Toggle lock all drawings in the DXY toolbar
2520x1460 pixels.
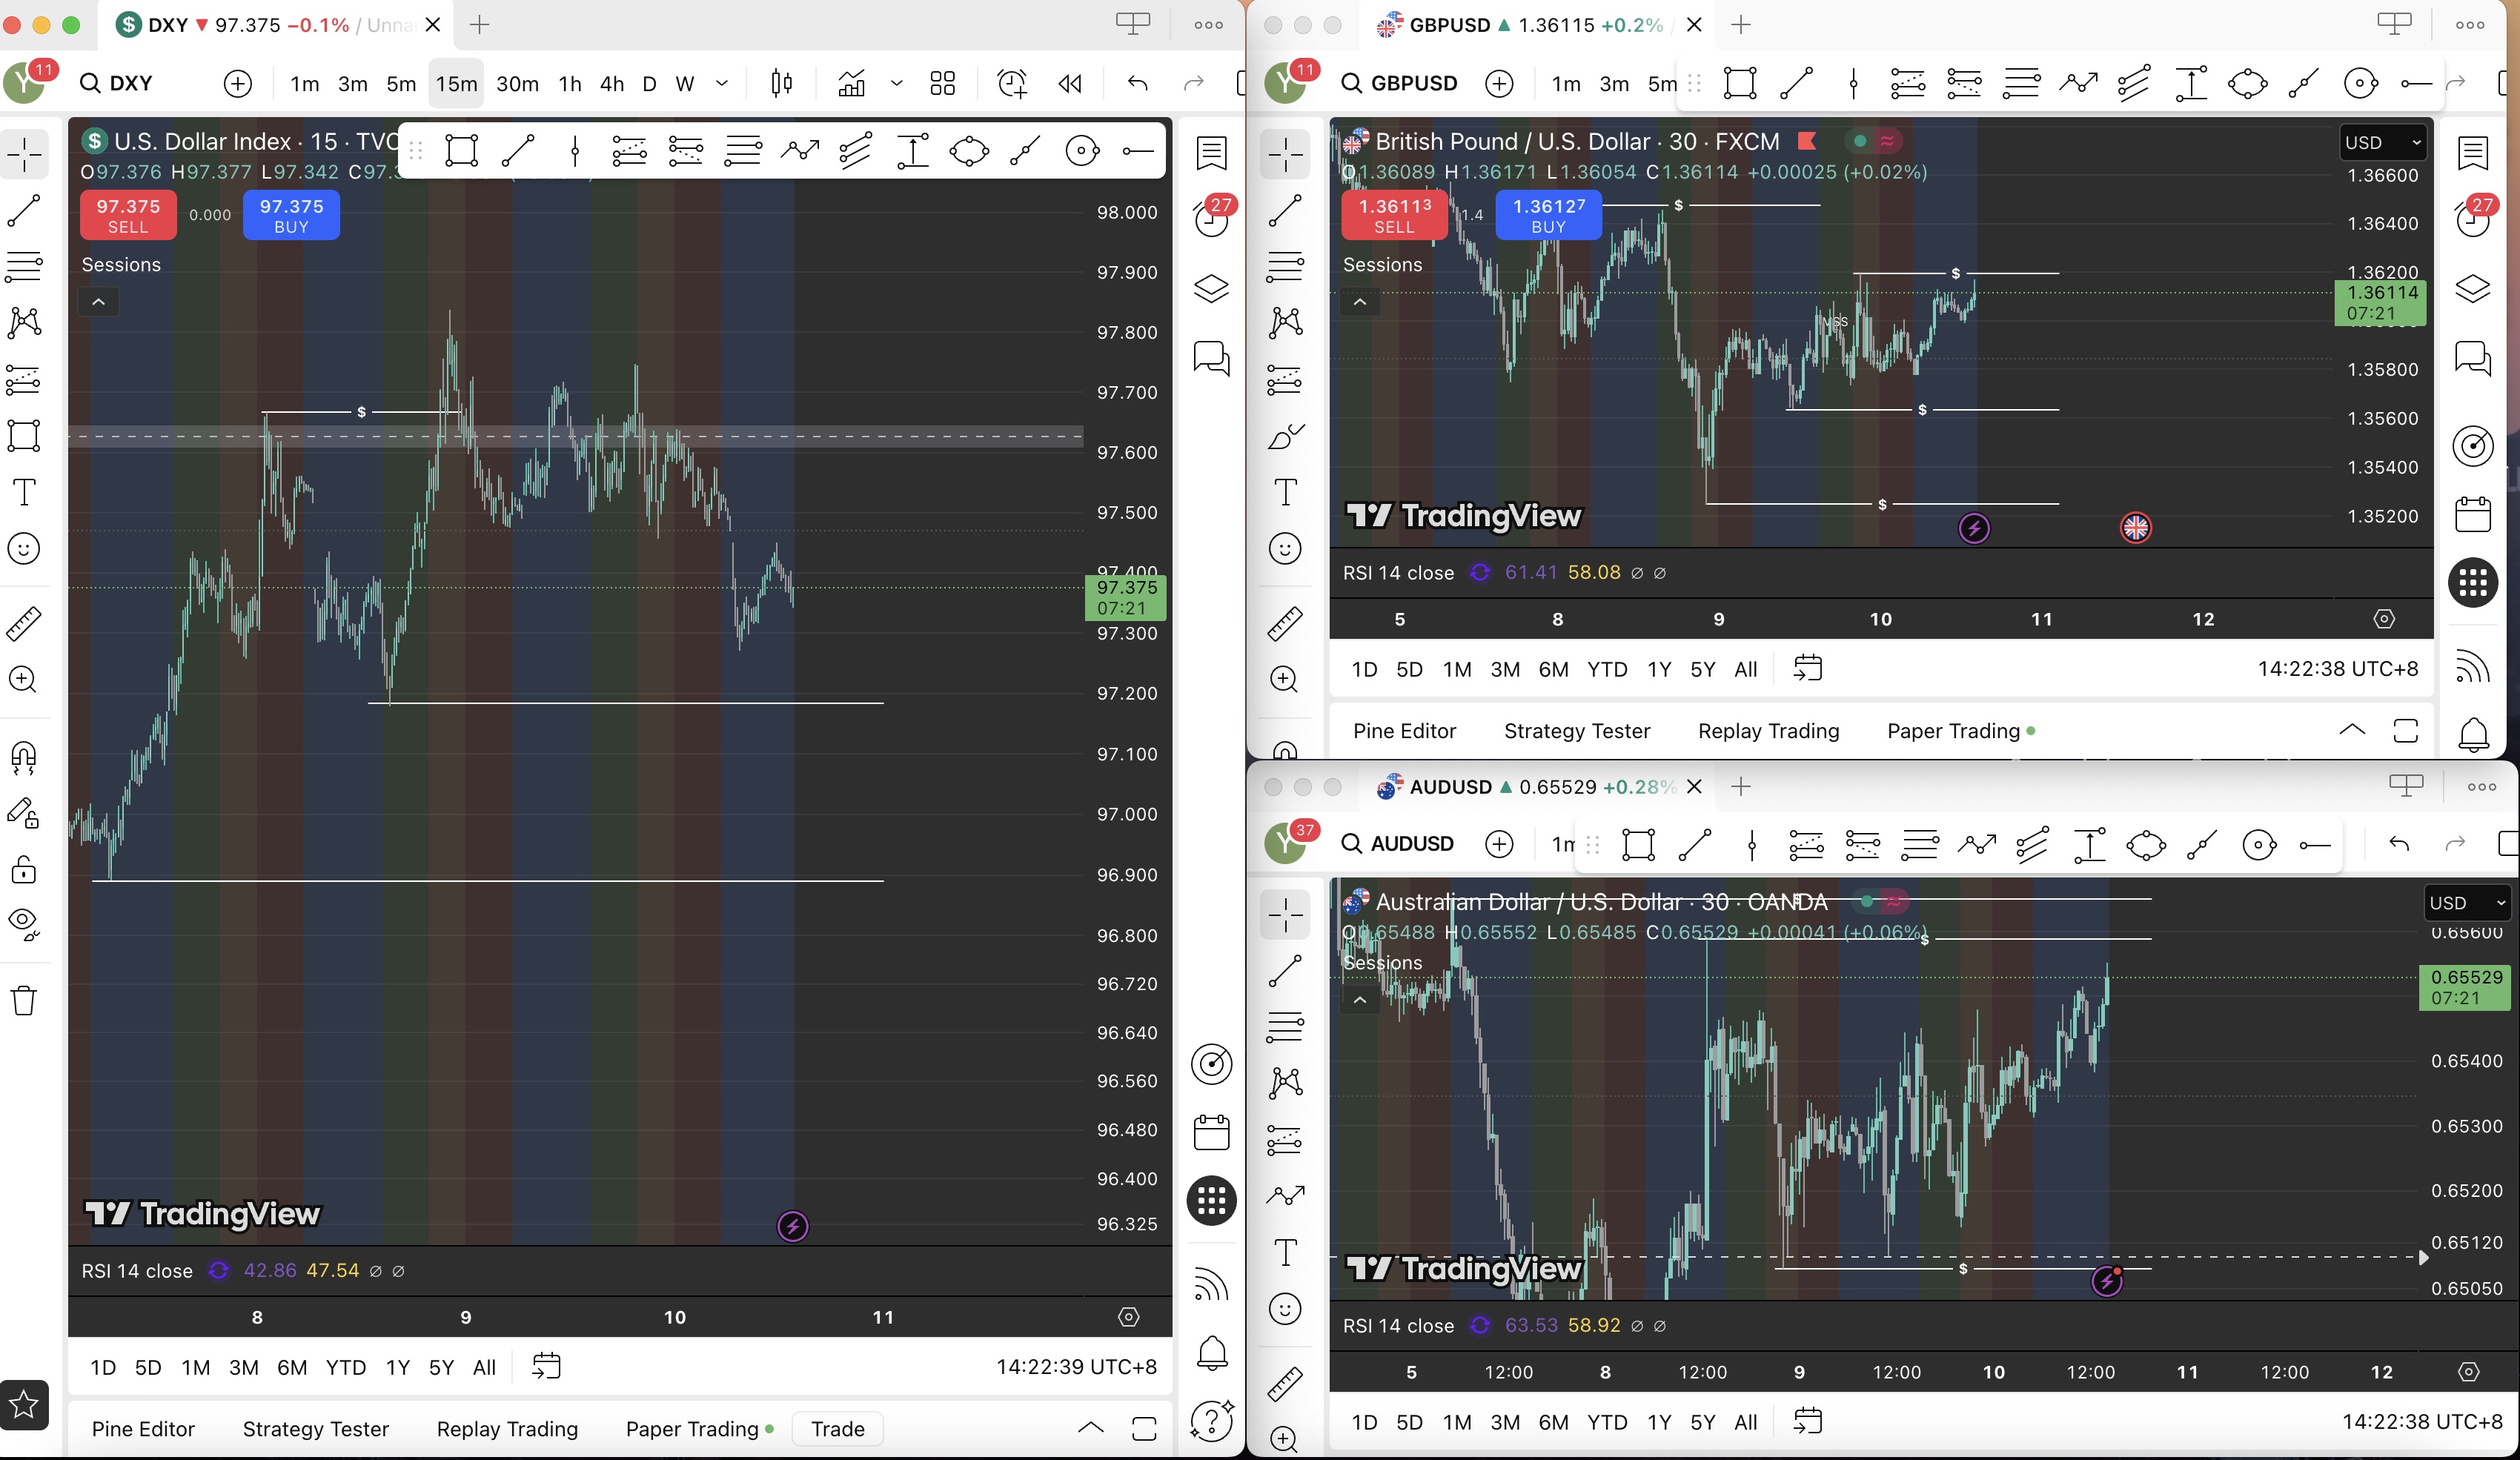coord(24,869)
